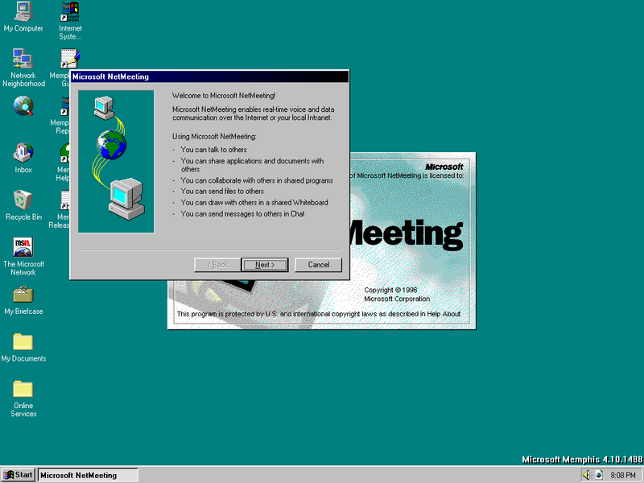This screenshot has width=644, height=483.
Task: Open Online Services folder
Action: tap(23, 398)
